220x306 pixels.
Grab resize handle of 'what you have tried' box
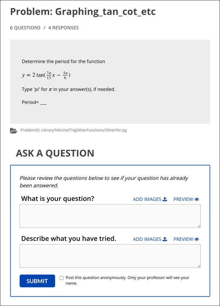[x=199, y=266]
